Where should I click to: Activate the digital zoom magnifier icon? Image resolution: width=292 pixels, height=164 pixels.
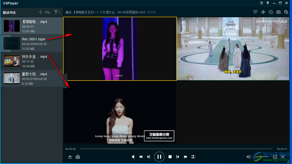tap(271, 12)
